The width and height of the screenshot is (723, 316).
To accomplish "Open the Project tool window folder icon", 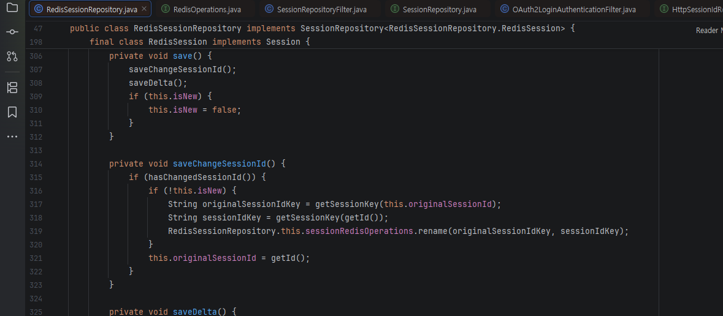I will coord(12,7).
